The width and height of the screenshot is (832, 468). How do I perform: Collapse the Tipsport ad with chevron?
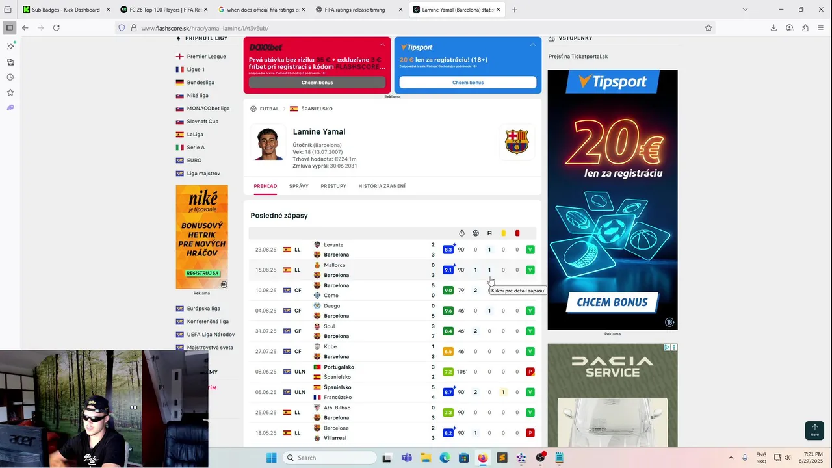pyautogui.click(x=533, y=45)
